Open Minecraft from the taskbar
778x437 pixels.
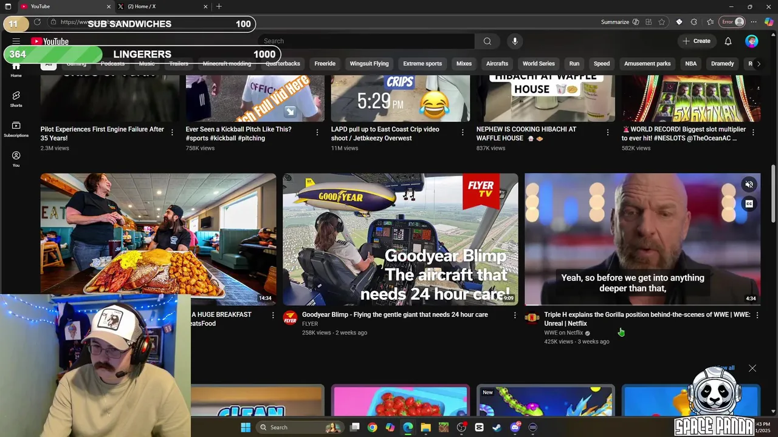click(443, 427)
